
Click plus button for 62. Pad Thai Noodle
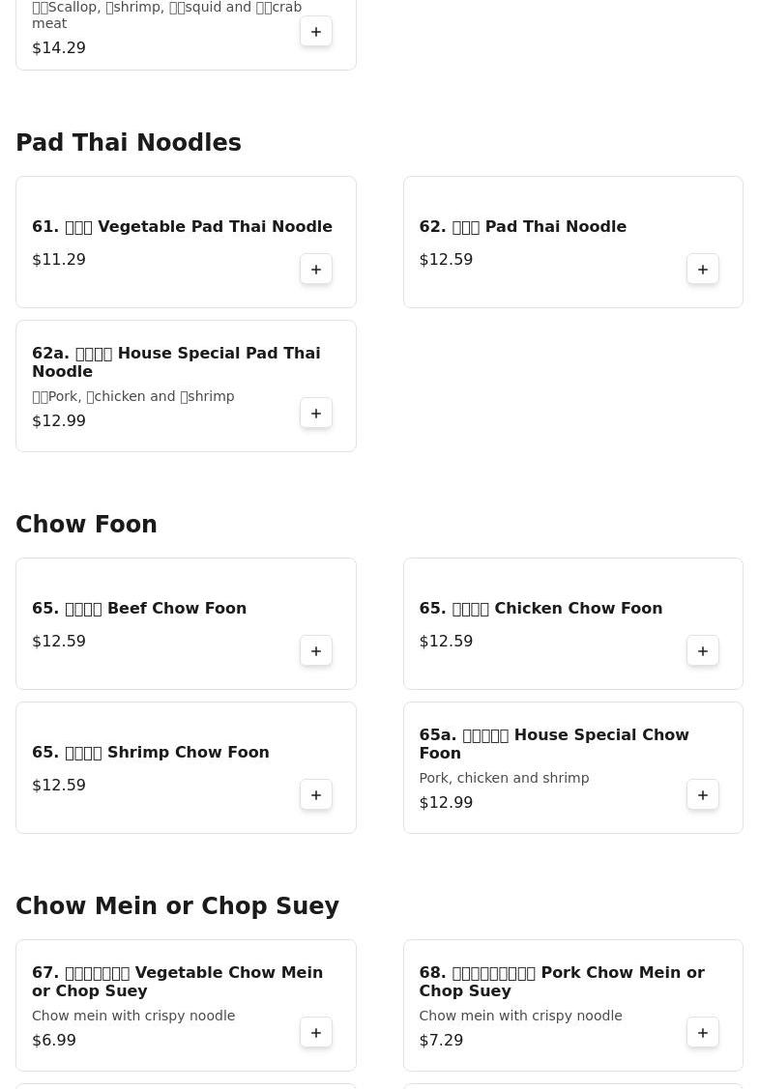pyautogui.click(x=703, y=270)
